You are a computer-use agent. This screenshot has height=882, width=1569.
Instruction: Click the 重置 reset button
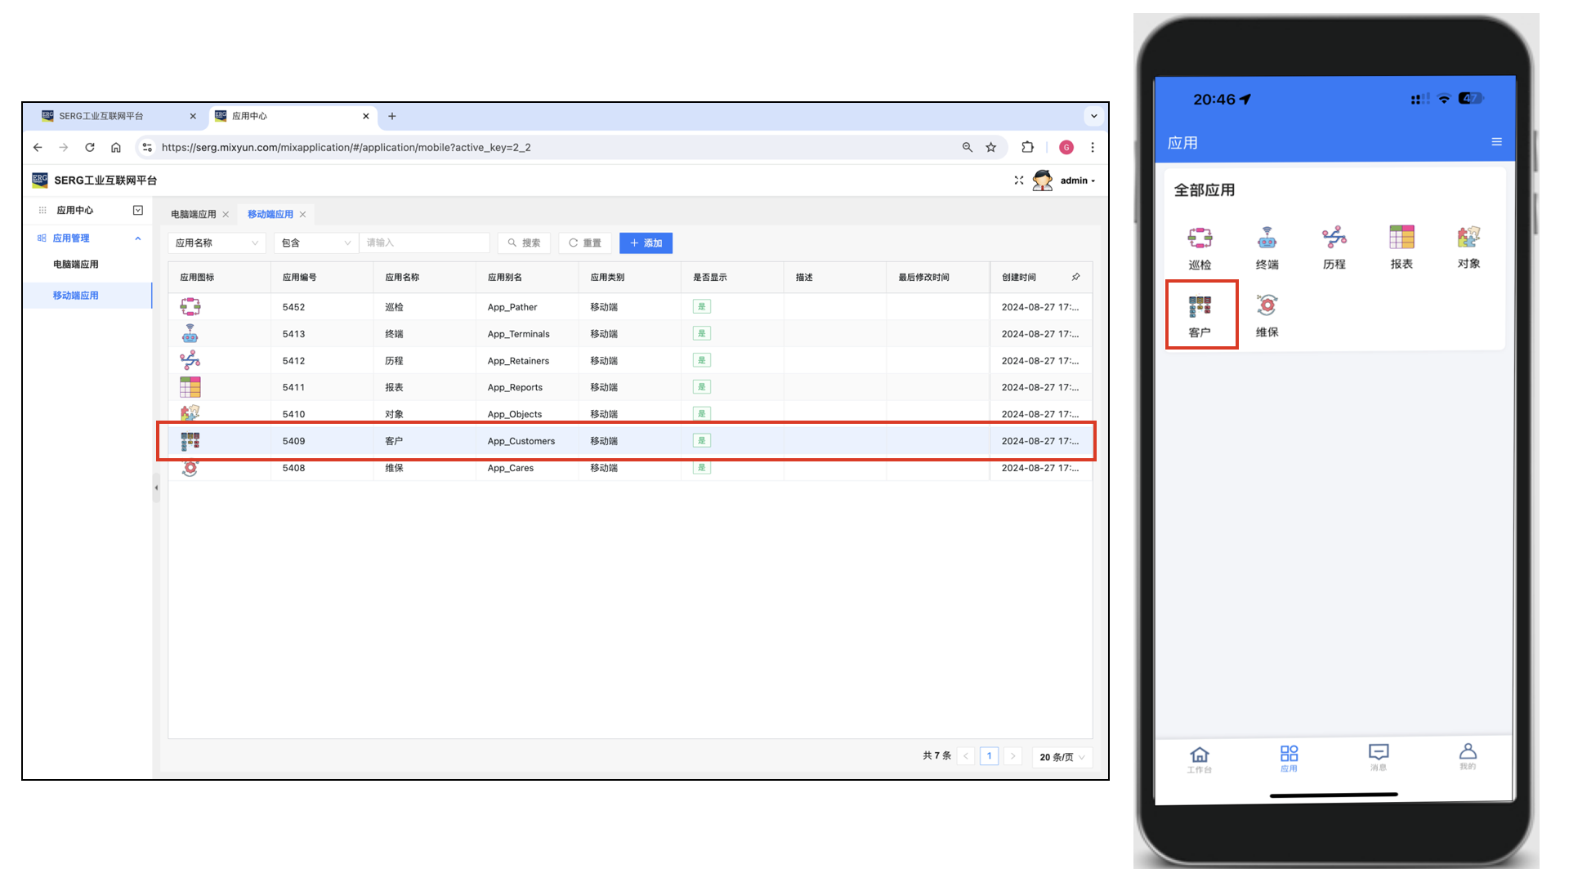585,243
